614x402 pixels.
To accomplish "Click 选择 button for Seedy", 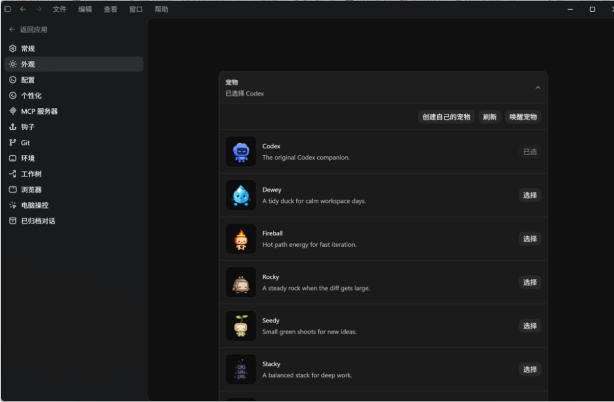I will [x=530, y=326].
